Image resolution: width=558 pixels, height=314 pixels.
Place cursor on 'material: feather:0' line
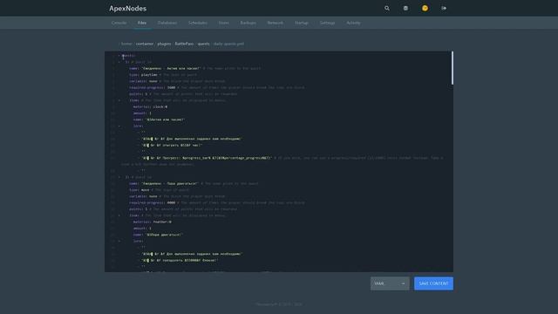click(153, 222)
